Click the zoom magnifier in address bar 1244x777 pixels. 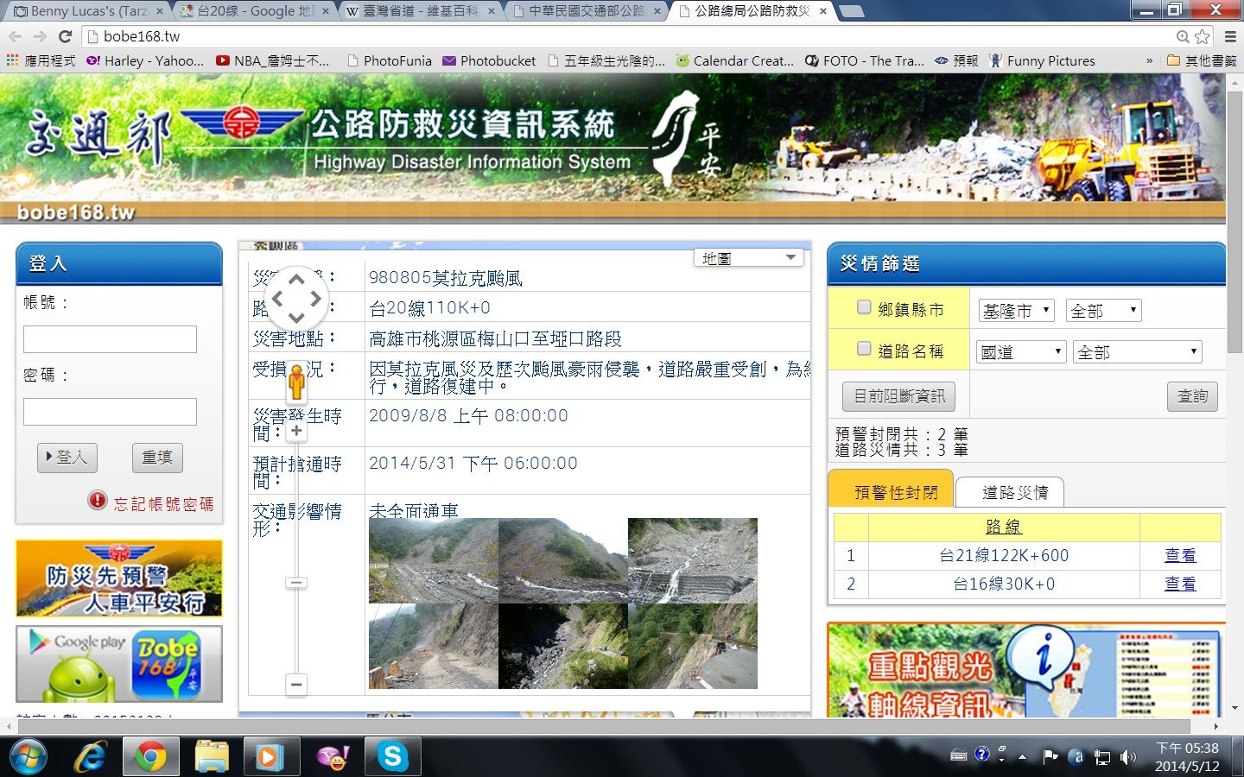pos(1183,36)
